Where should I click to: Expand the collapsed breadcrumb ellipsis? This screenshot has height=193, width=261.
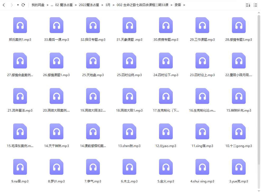point(52,5)
